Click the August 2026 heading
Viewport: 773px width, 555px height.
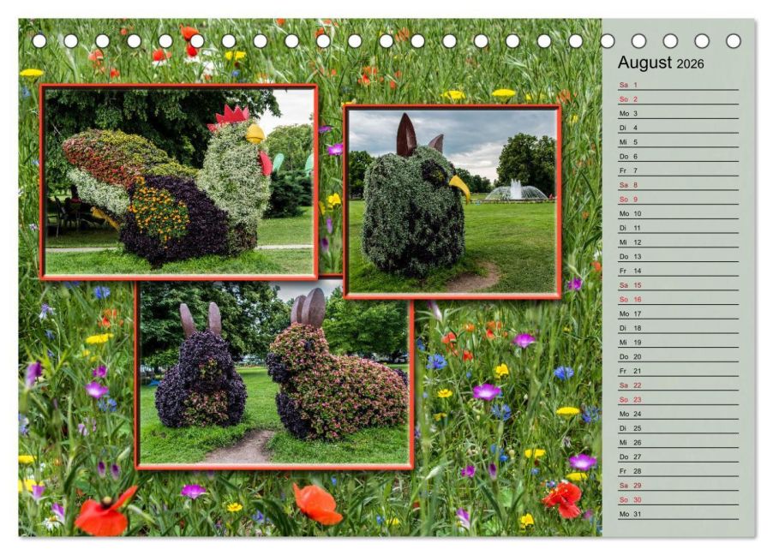(x=661, y=63)
